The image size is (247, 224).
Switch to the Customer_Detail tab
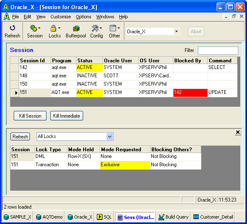coord(213,217)
